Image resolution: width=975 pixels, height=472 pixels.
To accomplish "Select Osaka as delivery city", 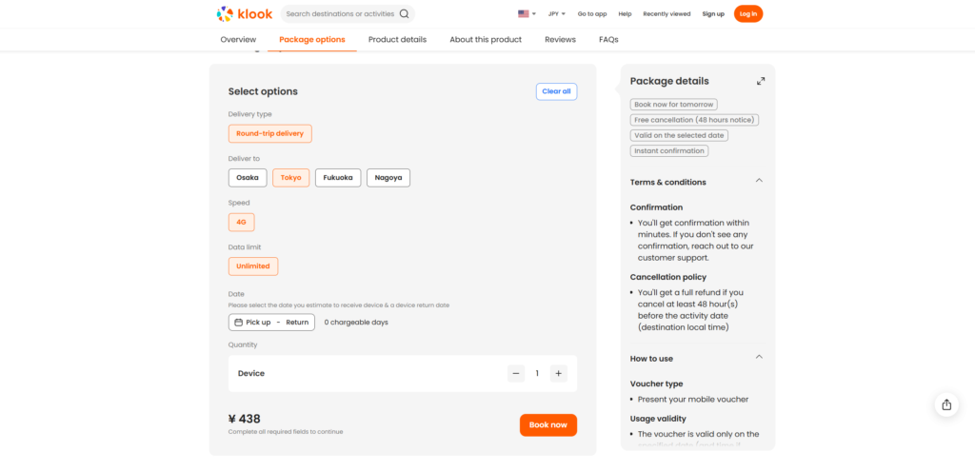I will point(248,178).
